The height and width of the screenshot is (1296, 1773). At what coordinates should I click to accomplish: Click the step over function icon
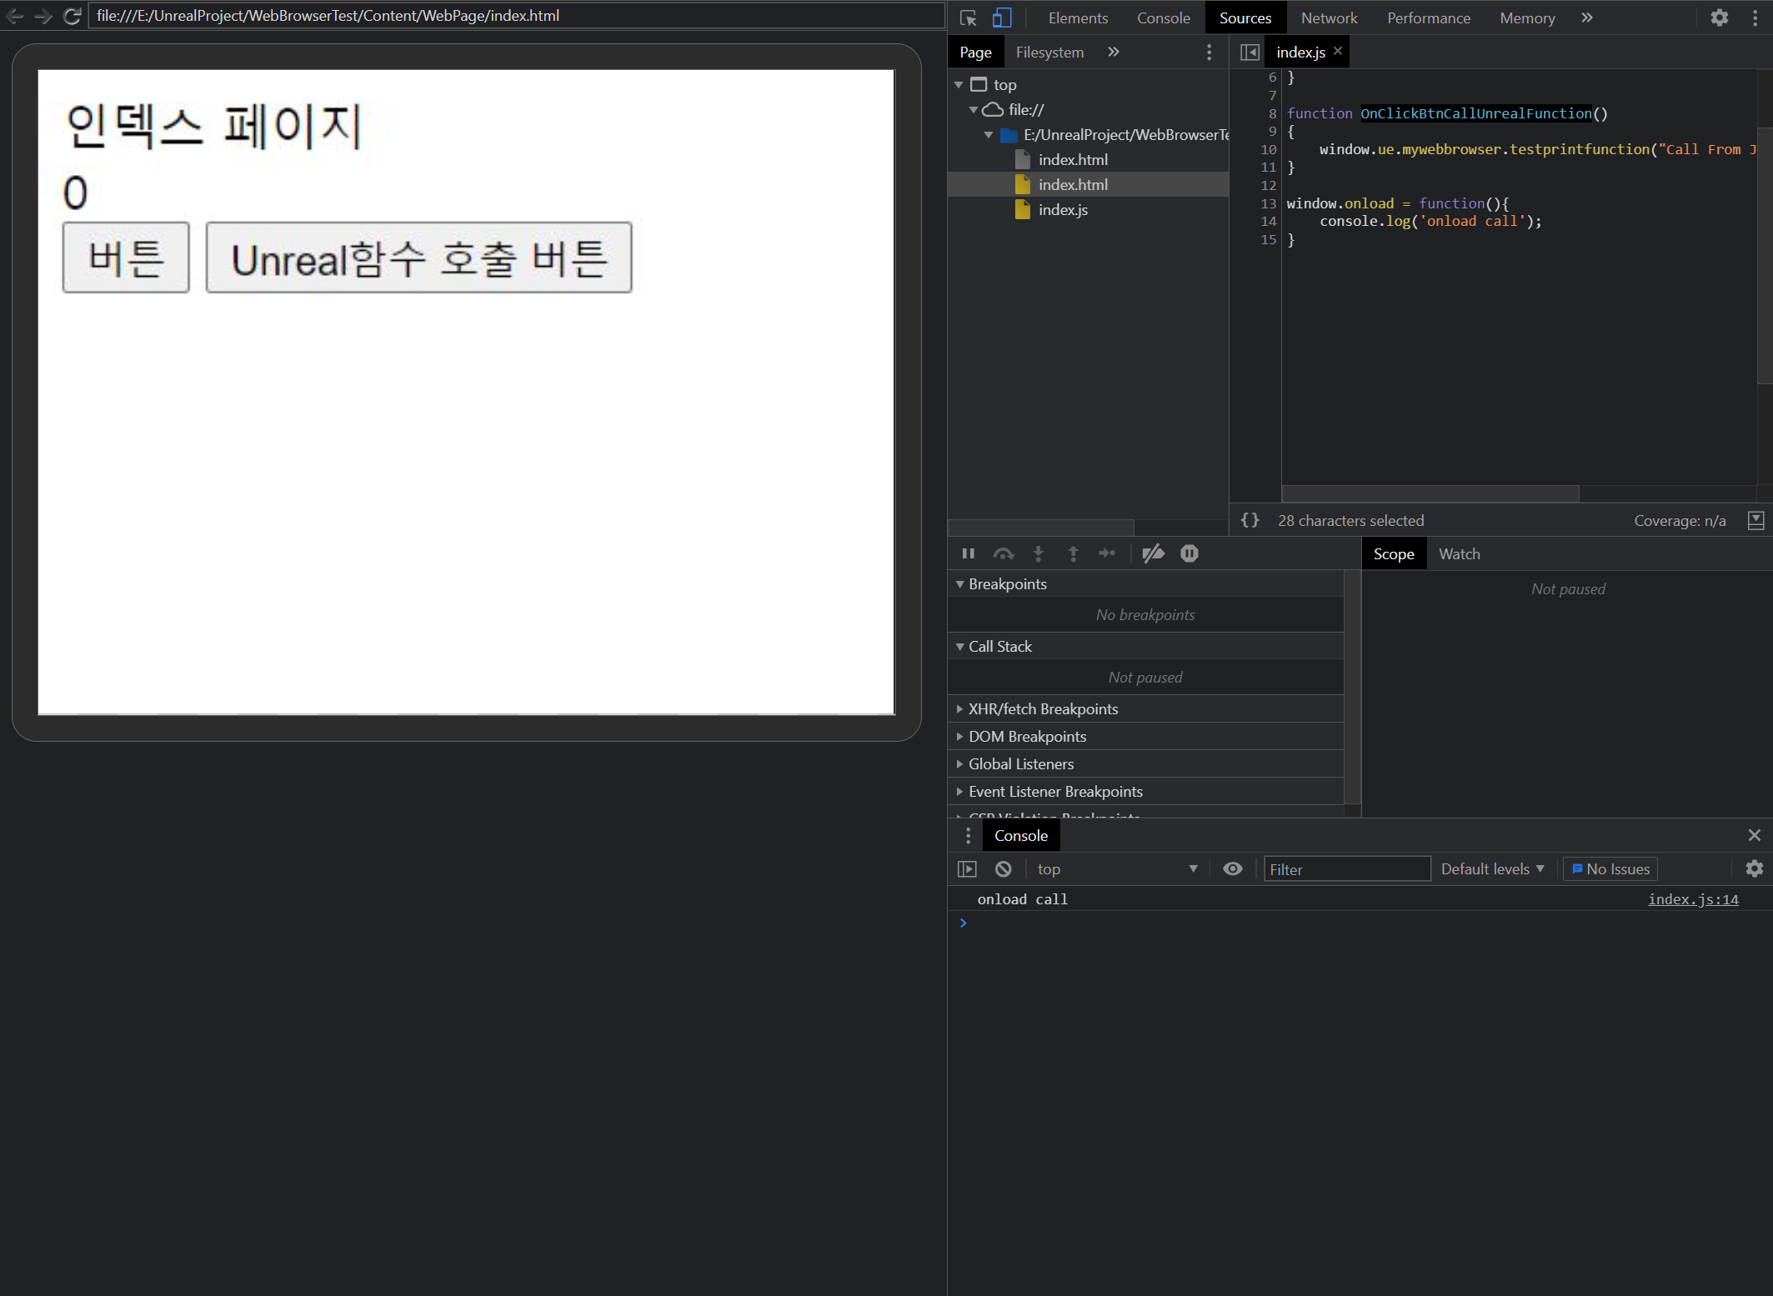click(1003, 553)
